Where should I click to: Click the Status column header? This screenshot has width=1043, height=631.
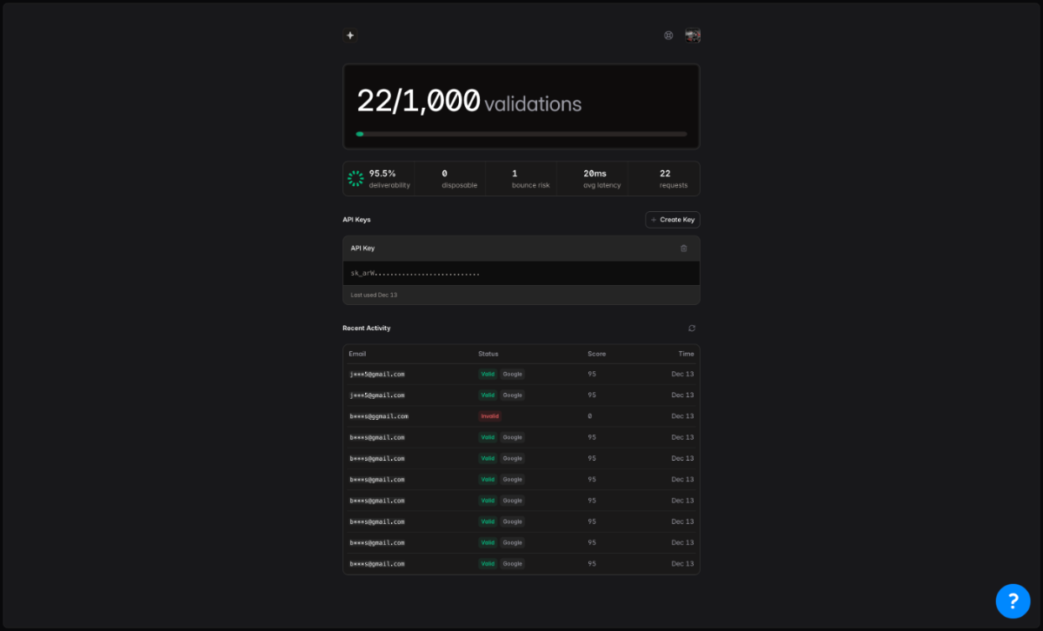pos(488,354)
